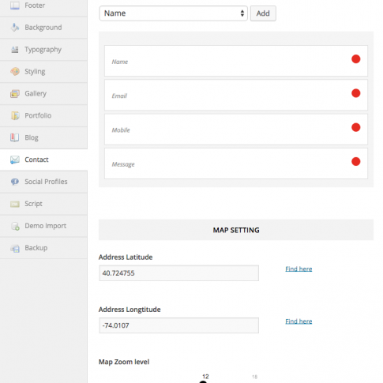Open the Footer settings tab
383x383 pixels.
point(43,6)
